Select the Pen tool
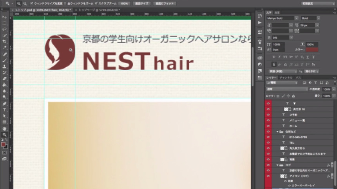Viewport: 337px width, 189px height. click(4, 104)
